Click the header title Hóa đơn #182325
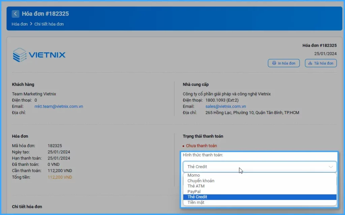The height and width of the screenshot is (215, 345). coord(45,14)
